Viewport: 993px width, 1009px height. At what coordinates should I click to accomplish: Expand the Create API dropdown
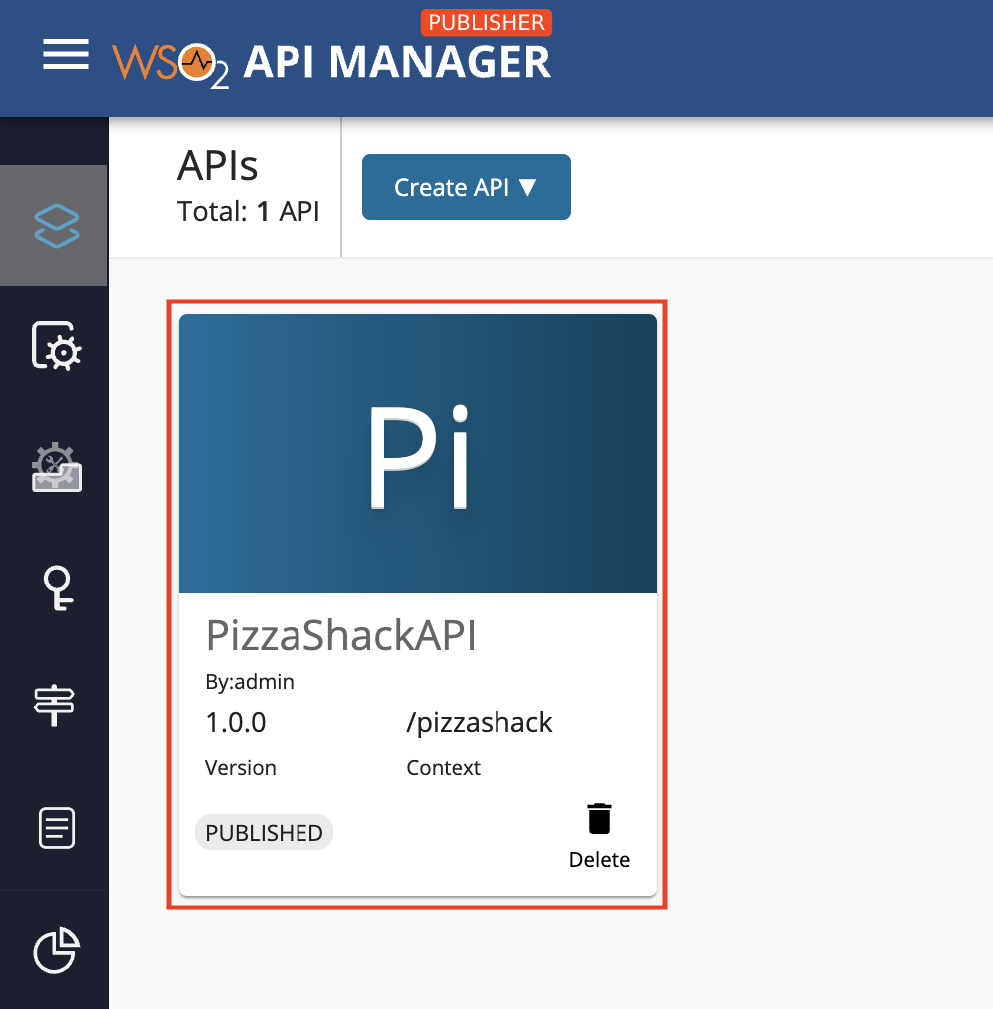tap(466, 186)
